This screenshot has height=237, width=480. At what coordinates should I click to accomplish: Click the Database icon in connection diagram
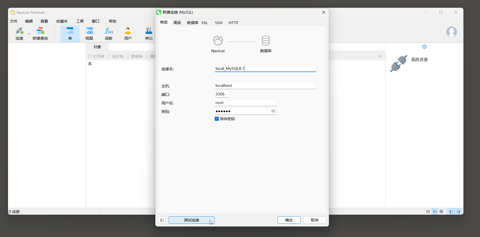pyautogui.click(x=266, y=41)
